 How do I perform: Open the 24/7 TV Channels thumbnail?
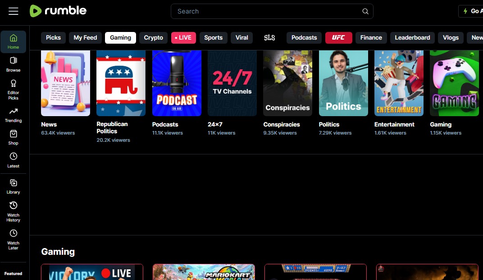(x=232, y=83)
